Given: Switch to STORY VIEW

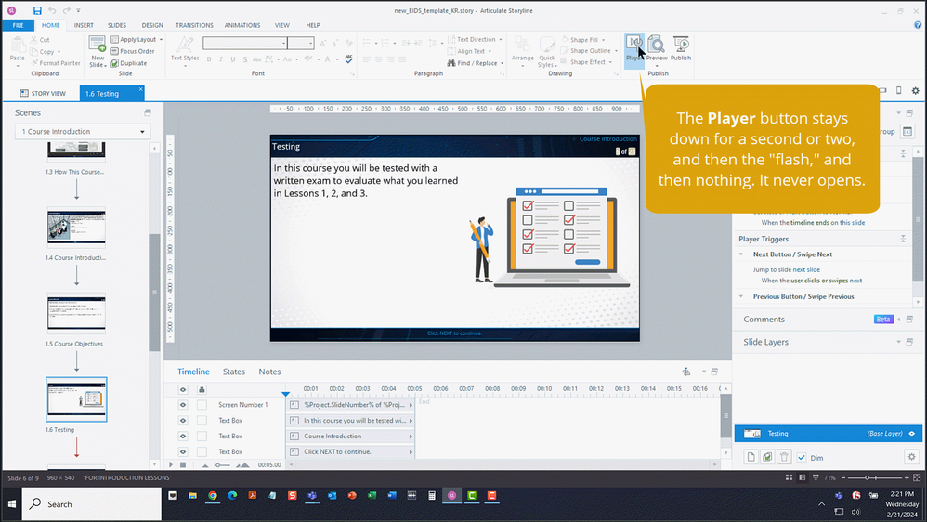Looking at the screenshot, I should tap(44, 93).
